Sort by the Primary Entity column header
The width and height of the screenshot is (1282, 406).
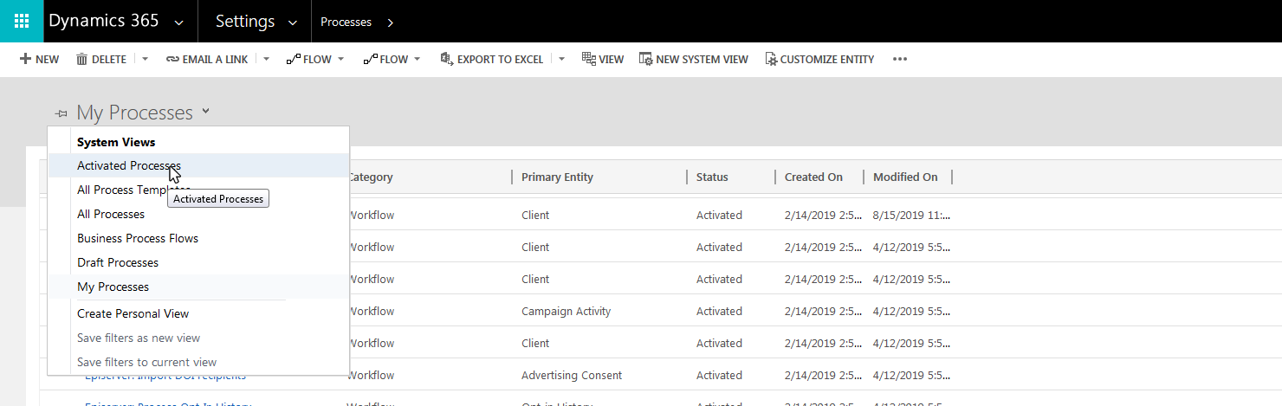[x=557, y=177]
